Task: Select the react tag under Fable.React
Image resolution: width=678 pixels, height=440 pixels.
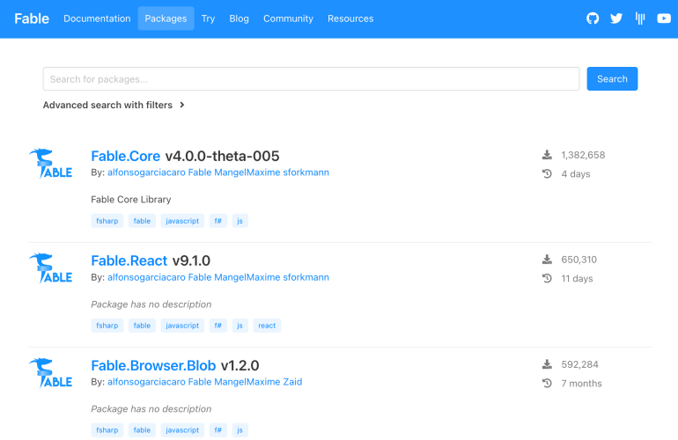Action: click(267, 326)
